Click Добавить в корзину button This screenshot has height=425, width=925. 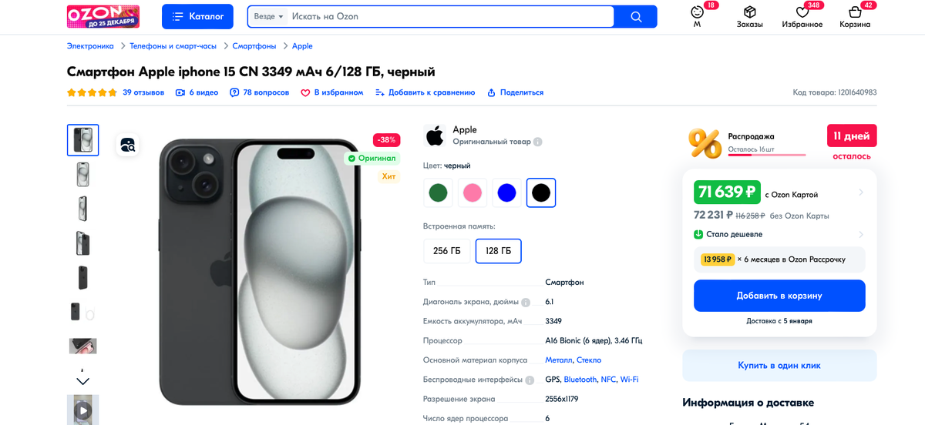pyautogui.click(x=779, y=296)
